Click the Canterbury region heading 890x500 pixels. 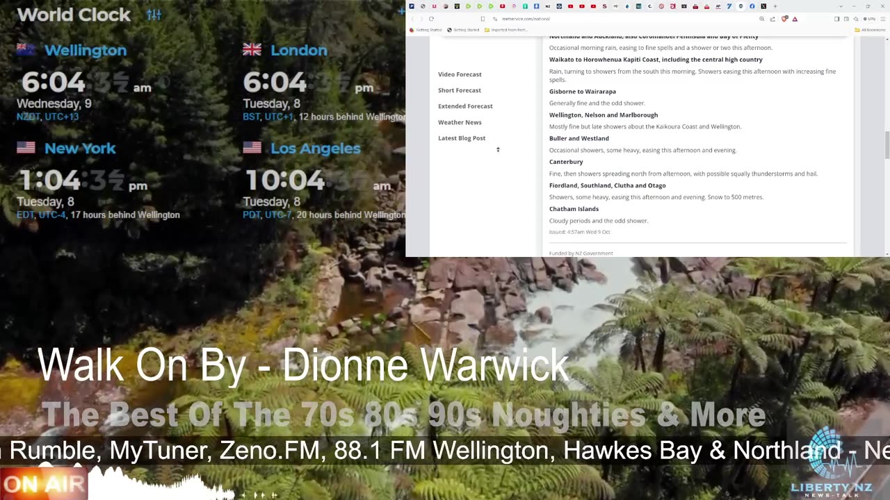(566, 162)
